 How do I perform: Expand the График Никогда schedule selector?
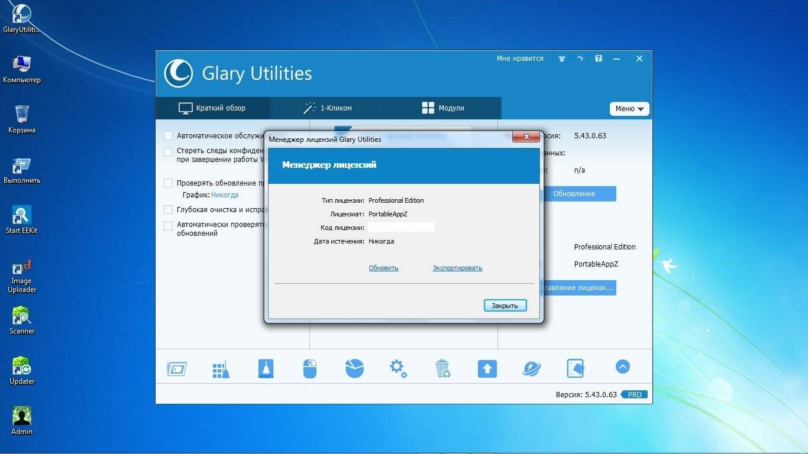click(225, 194)
